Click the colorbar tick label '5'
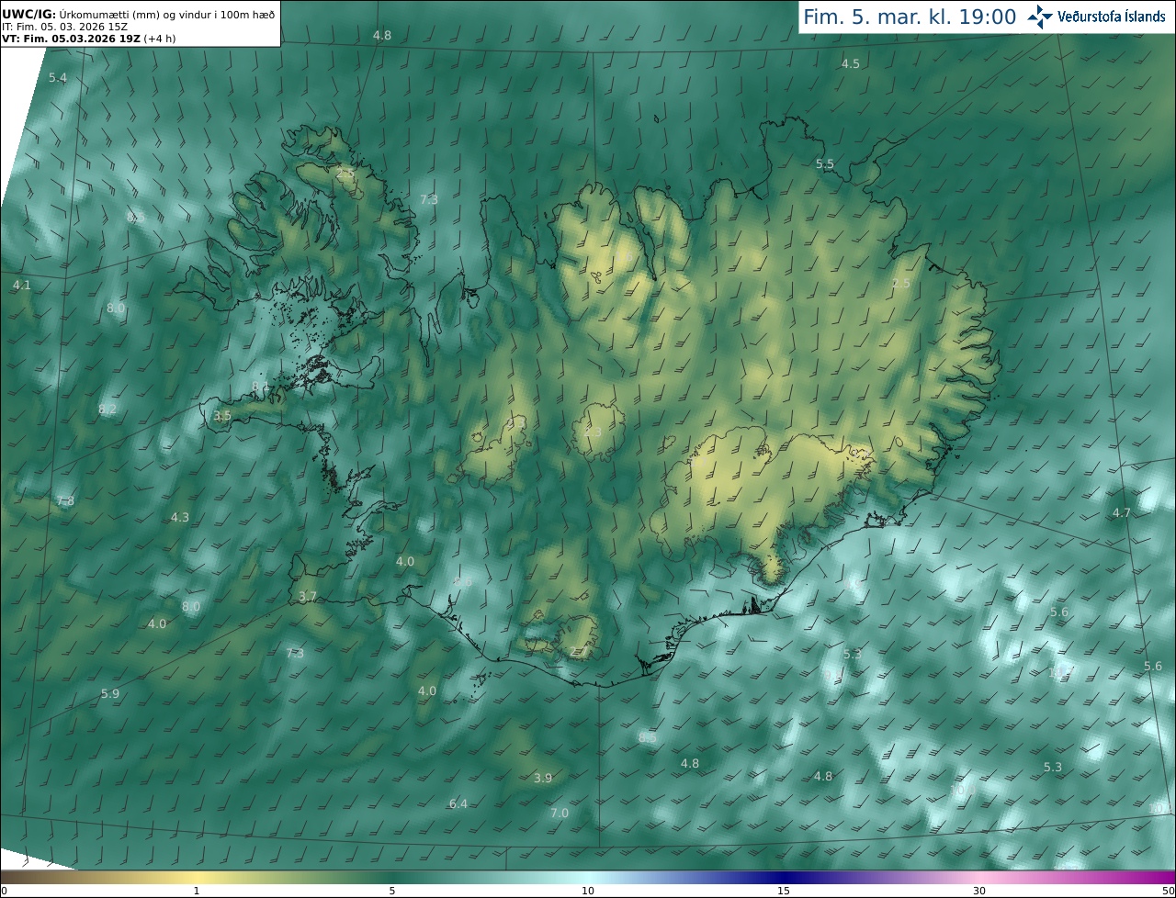 click(x=392, y=891)
